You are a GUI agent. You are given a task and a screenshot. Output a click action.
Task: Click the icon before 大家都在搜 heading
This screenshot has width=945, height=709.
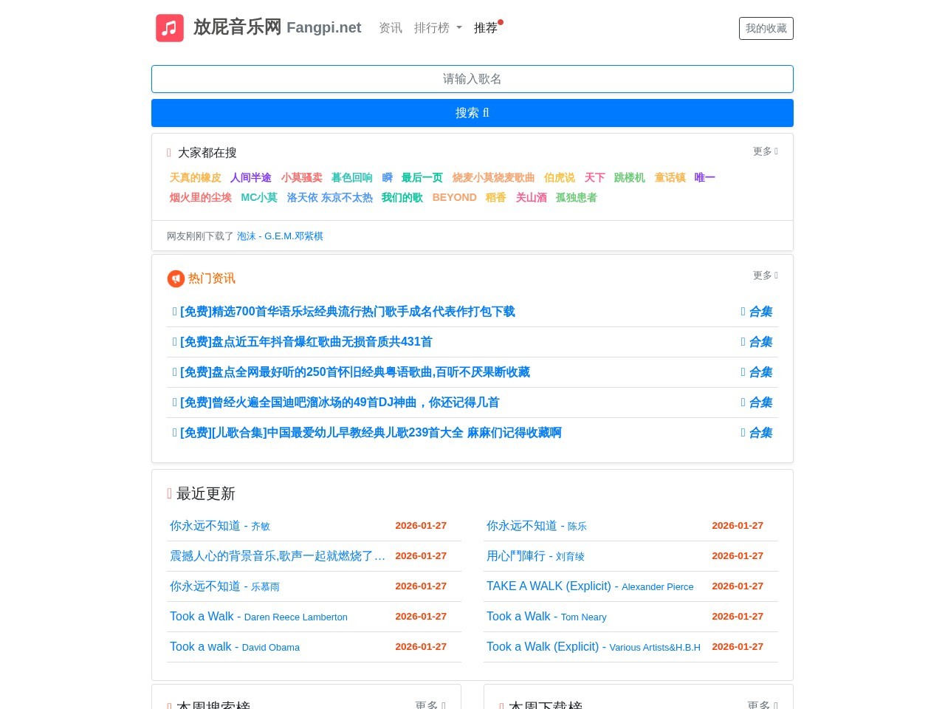click(169, 152)
